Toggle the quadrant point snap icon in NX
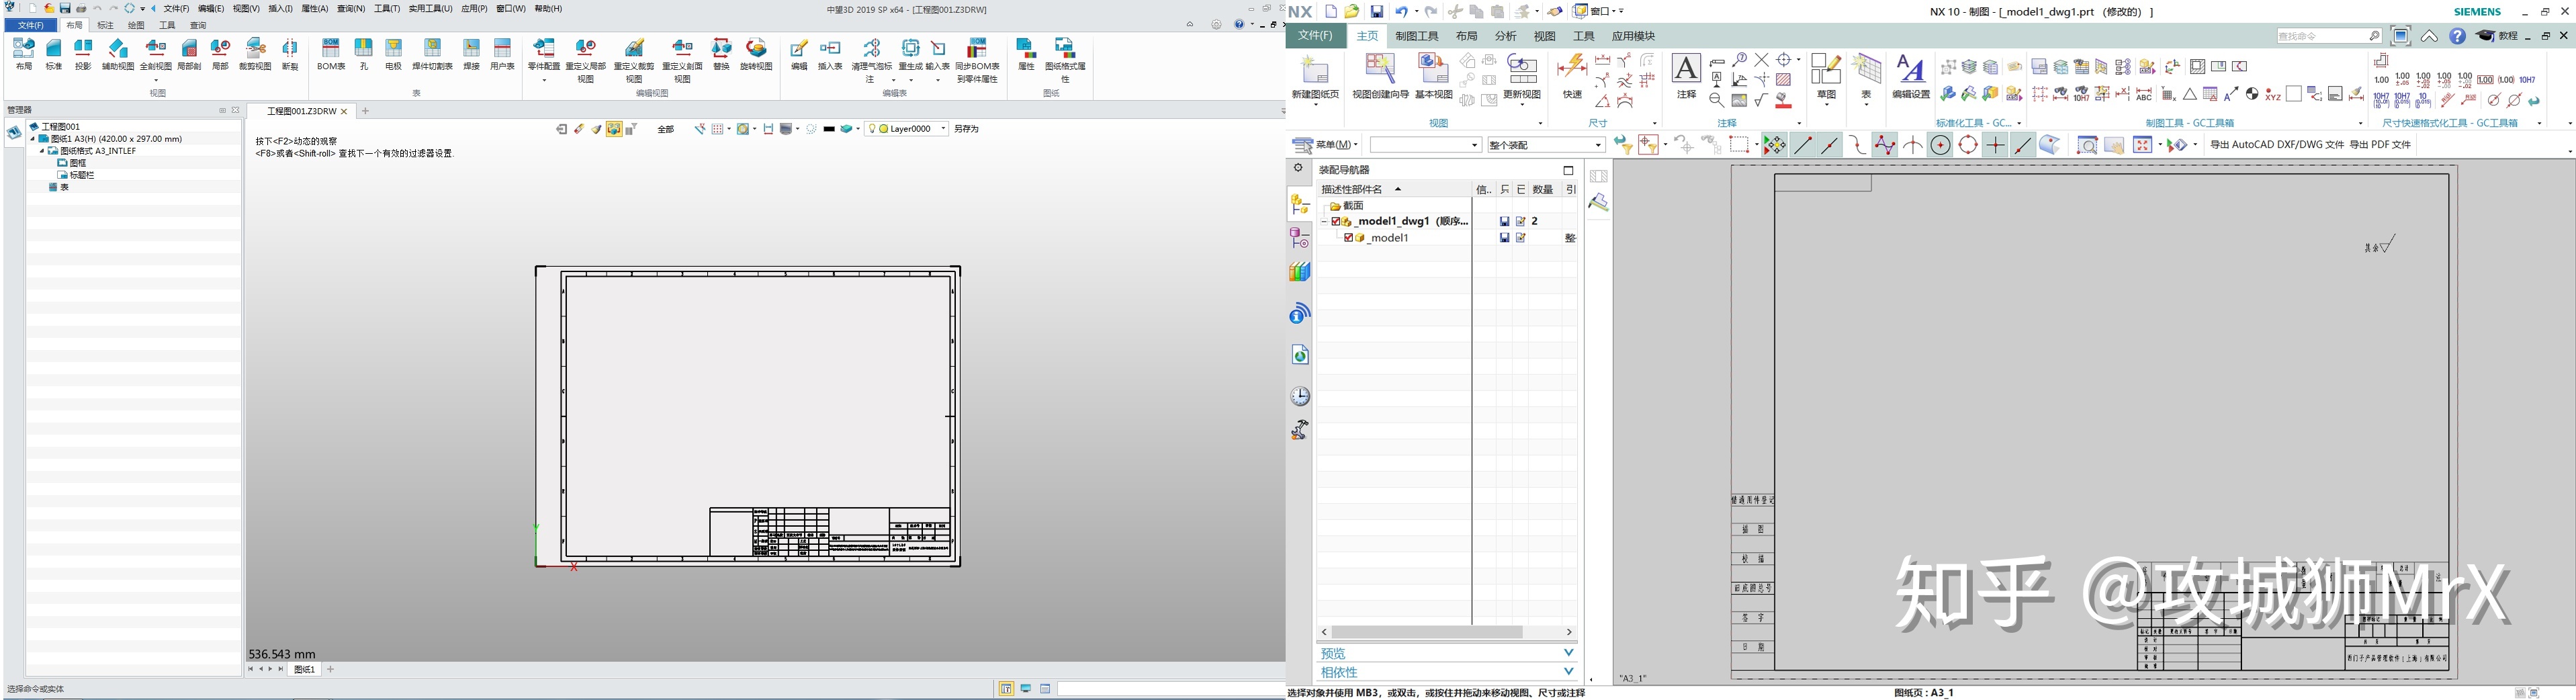Viewport: 2576px width, 700px height. 1968,145
